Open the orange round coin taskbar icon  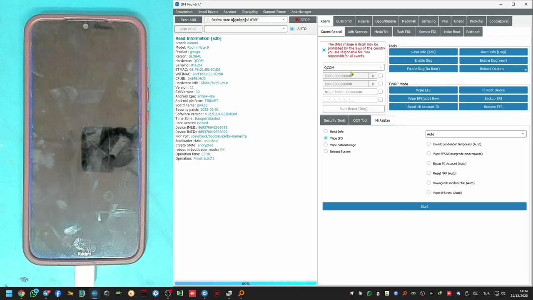(x=131, y=293)
